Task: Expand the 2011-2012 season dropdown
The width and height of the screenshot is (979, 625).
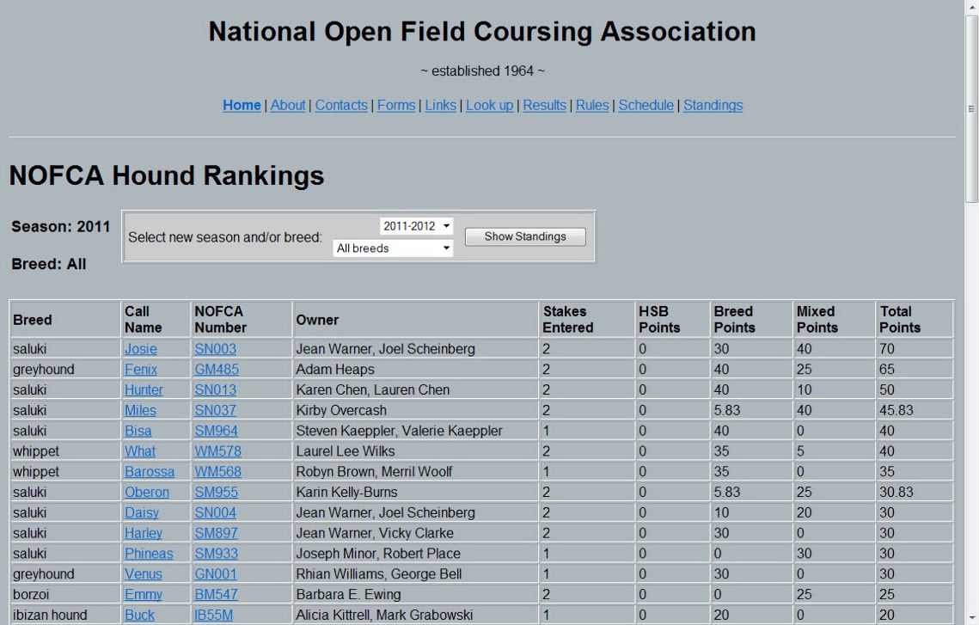Action: [416, 226]
